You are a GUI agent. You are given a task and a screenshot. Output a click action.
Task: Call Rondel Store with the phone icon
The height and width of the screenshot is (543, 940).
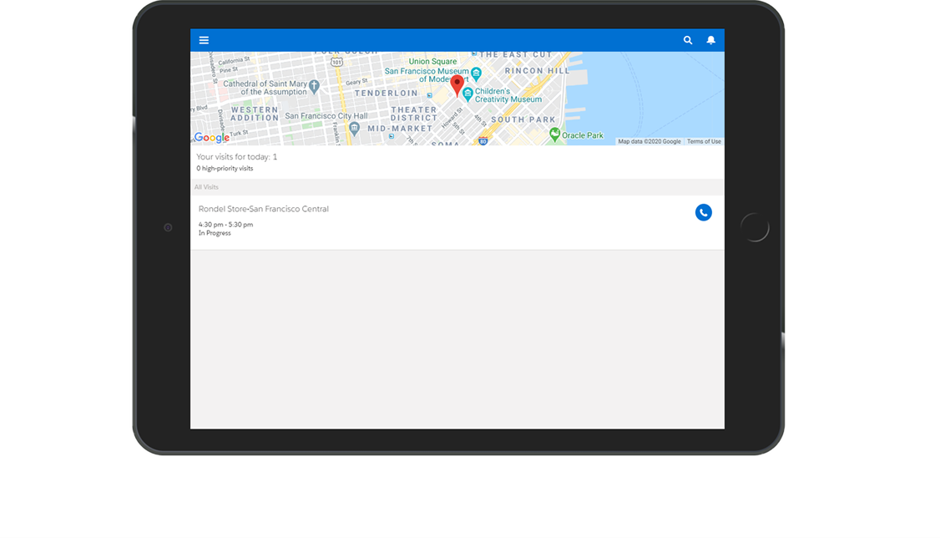click(x=703, y=212)
